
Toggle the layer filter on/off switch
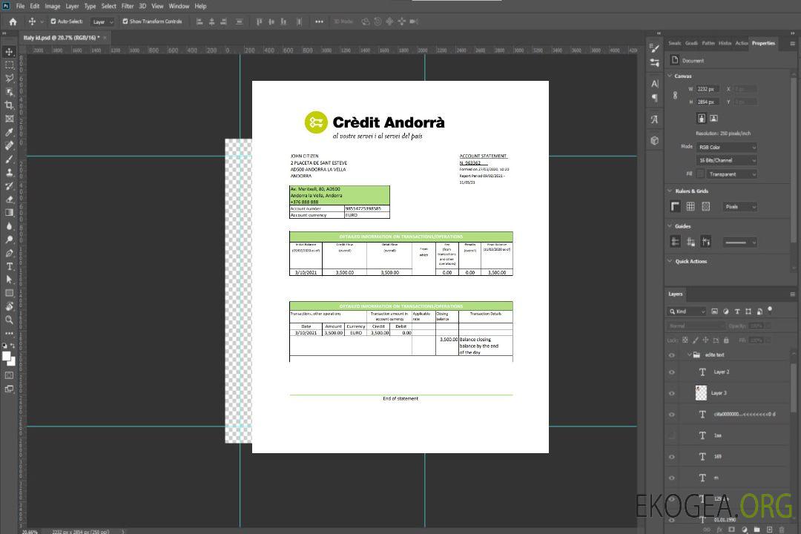tap(770, 310)
